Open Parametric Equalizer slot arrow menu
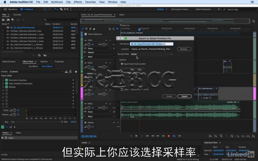This screenshot has width=258, height=161. [x=73, y=80]
